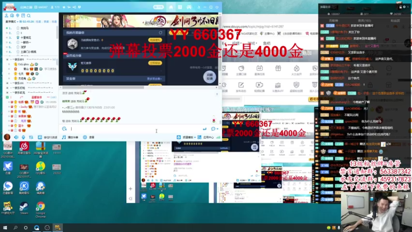412x232 pixels.
Task: Open the chat bubble dropdown beside send
Action: coord(215,128)
